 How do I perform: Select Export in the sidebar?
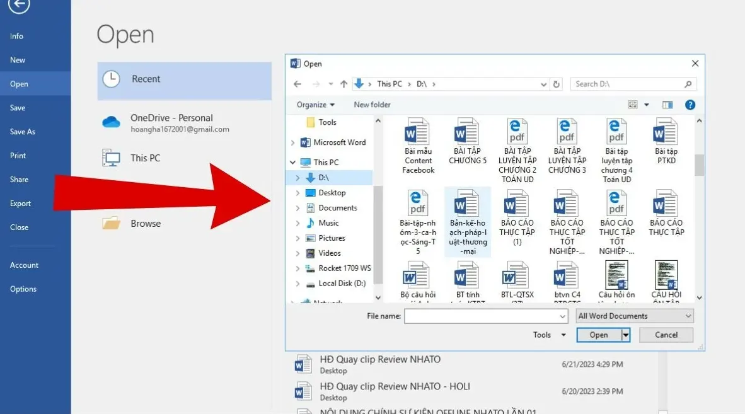pyautogui.click(x=20, y=203)
